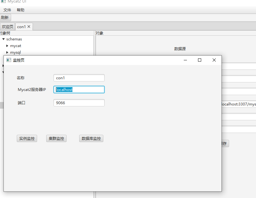This screenshot has width=256, height=198.
Task: Click the Mycat2 UI title bar icon
Action: click(3, 1)
